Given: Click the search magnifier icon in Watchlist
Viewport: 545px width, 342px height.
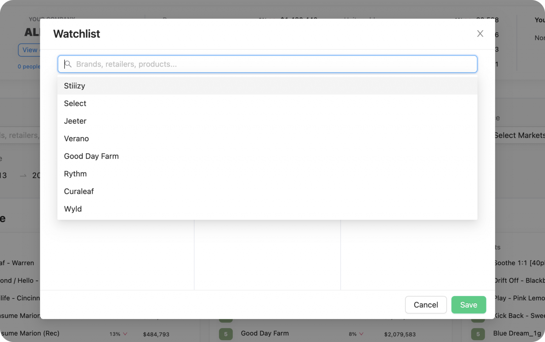Looking at the screenshot, I should tap(68, 64).
